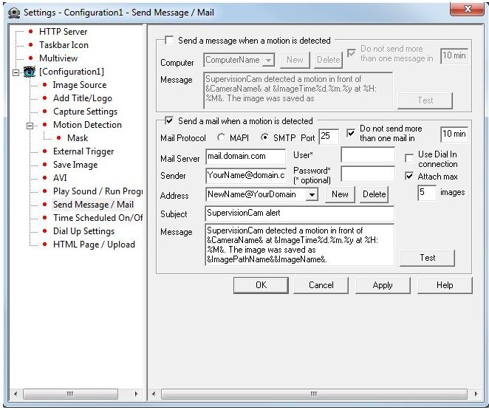Go to the Multiview settings page
This screenshot has height=410, width=489.
[58, 58]
